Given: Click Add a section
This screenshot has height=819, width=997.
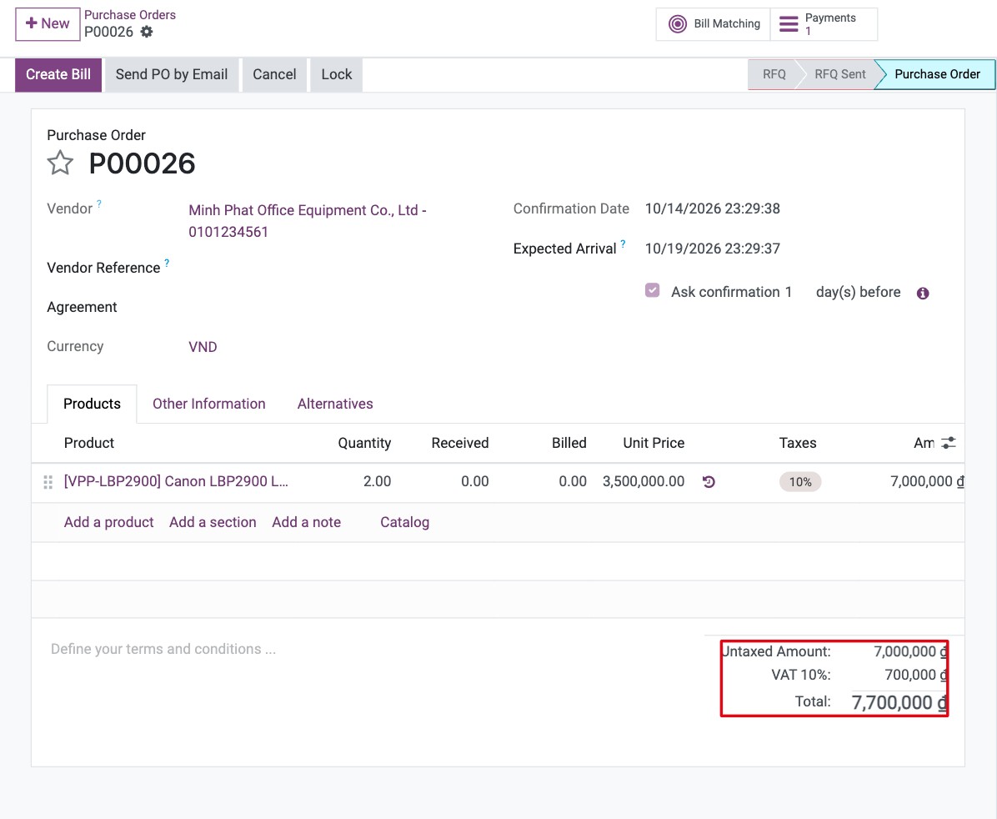Looking at the screenshot, I should pos(213,522).
